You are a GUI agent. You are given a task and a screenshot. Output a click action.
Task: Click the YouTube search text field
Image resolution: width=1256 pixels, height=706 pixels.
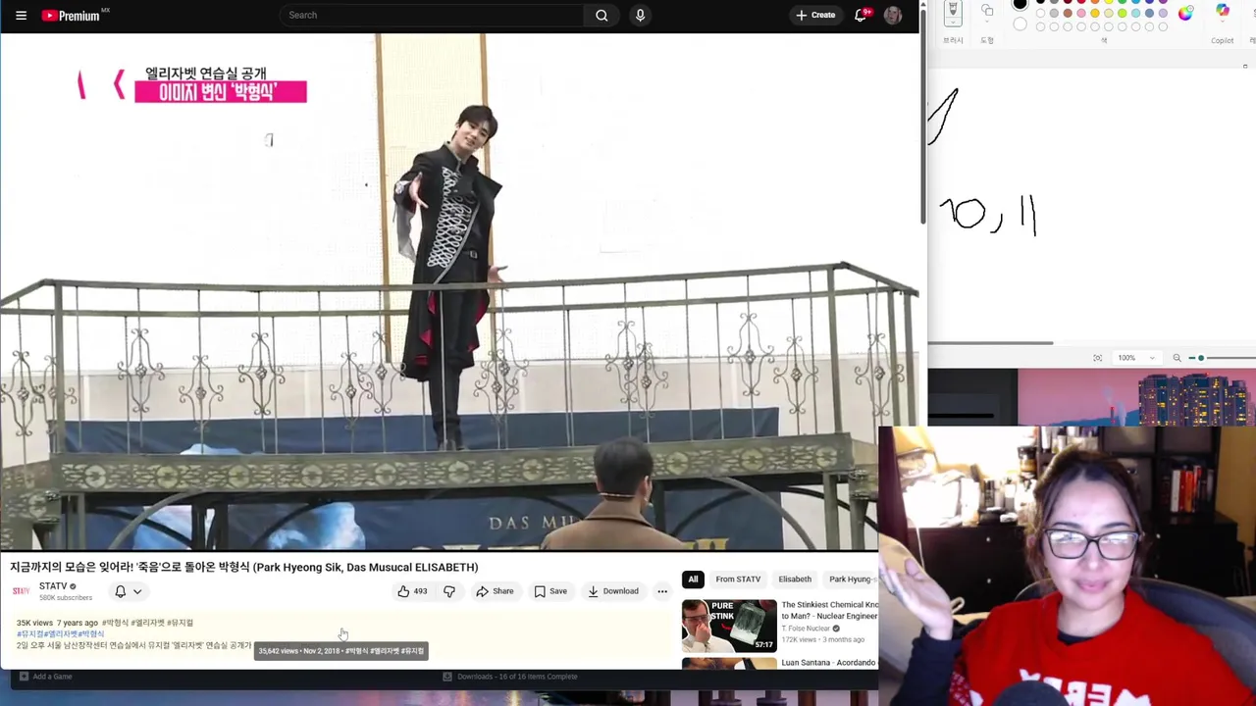432,15
